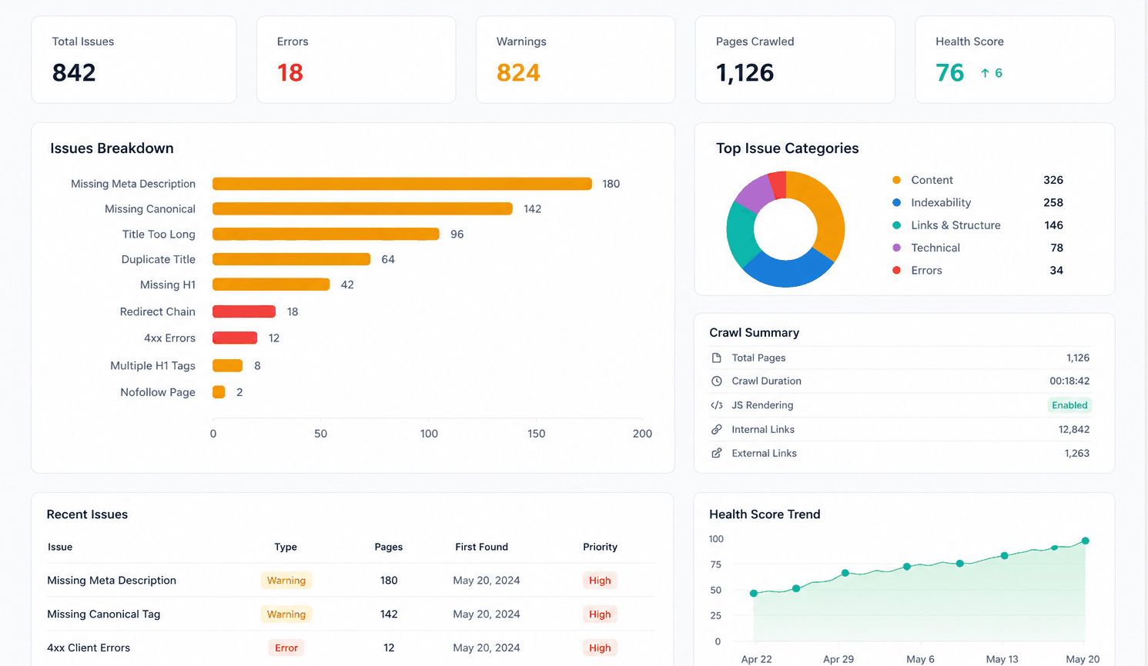The image size is (1148, 666).
Task: Click the Title Too Long chart bar
Action: coord(326,234)
